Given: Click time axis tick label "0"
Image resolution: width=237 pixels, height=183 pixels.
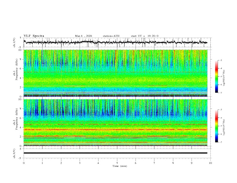Looking at the screenshot, I should click(x=24, y=163).
